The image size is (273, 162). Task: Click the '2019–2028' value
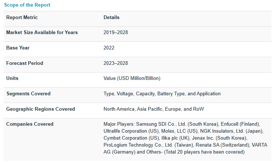click(x=116, y=33)
